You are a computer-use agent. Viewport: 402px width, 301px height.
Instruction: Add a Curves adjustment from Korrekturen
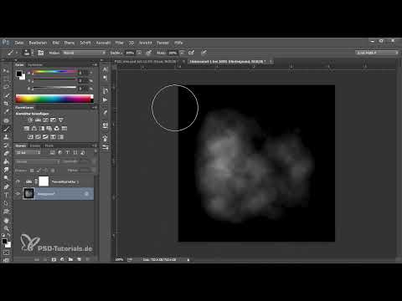(45, 120)
